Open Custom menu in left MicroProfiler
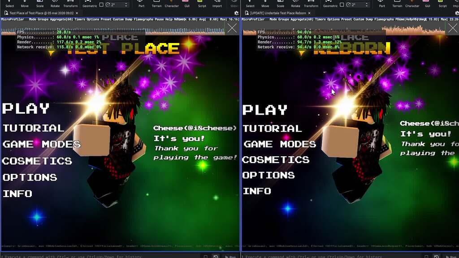The width and height of the screenshot is (459, 258). click(118, 19)
